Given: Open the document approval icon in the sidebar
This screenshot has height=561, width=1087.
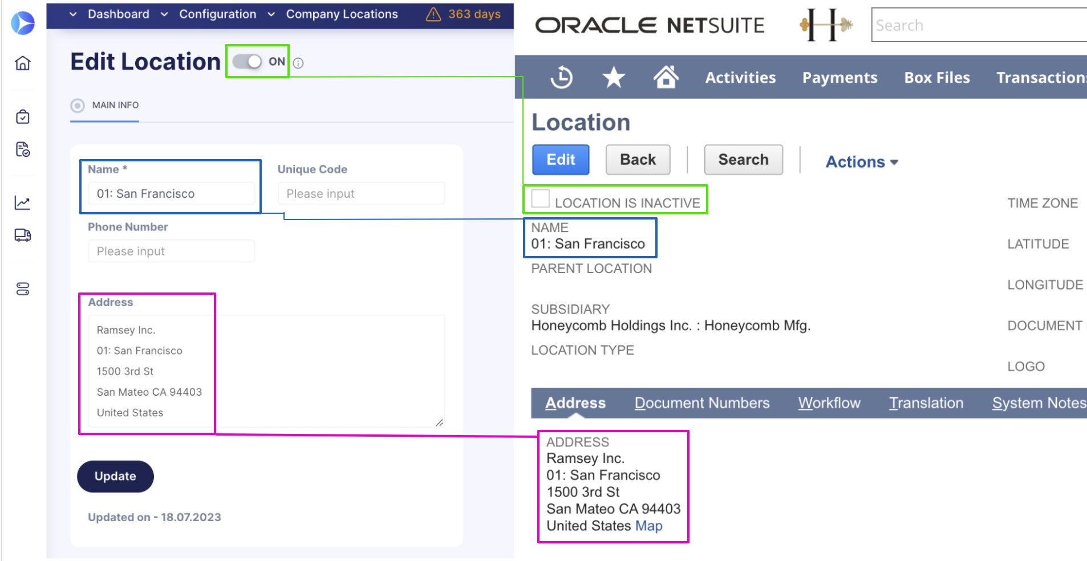Looking at the screenshot, I should point(23,149).
